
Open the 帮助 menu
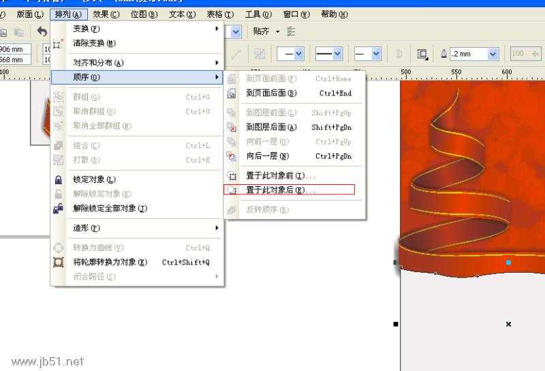coord(334,14)
